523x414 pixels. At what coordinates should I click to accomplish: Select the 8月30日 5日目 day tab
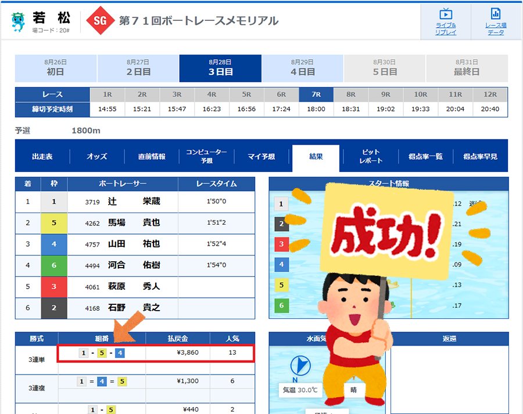385,68
